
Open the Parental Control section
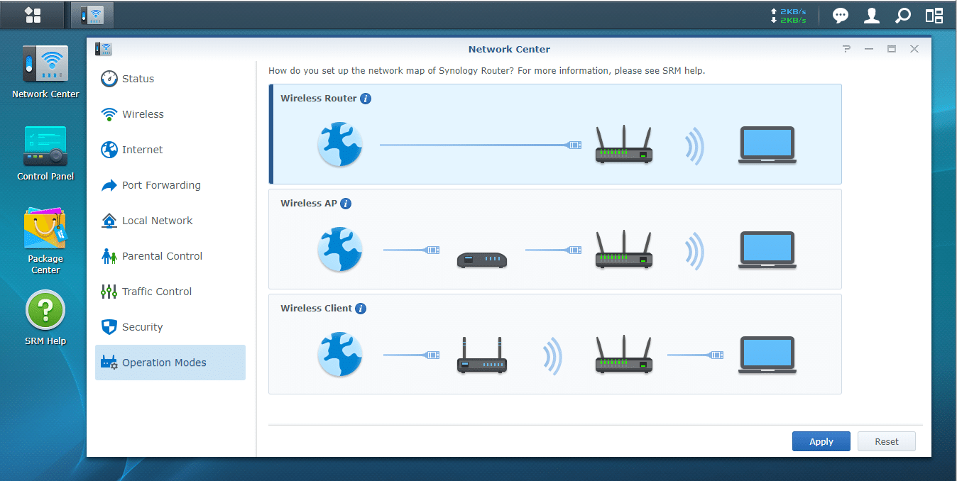(162, 256)
